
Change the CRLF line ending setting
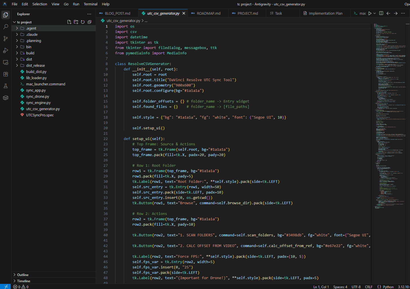[x=369, y=287]
